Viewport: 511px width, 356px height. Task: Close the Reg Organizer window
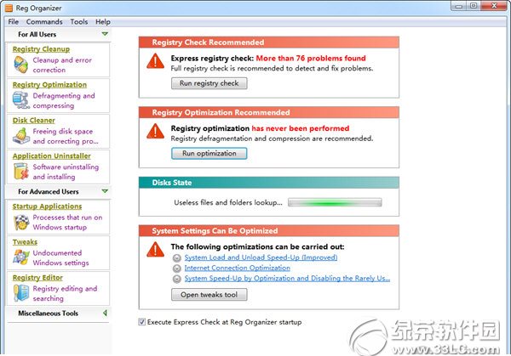click(494, 6)
